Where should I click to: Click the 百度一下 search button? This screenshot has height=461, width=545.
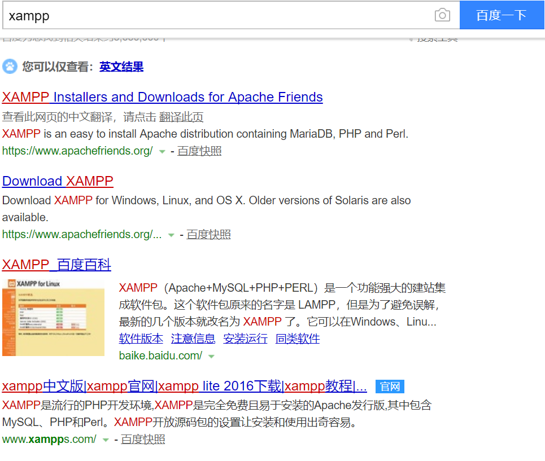[x=502, y=15]
